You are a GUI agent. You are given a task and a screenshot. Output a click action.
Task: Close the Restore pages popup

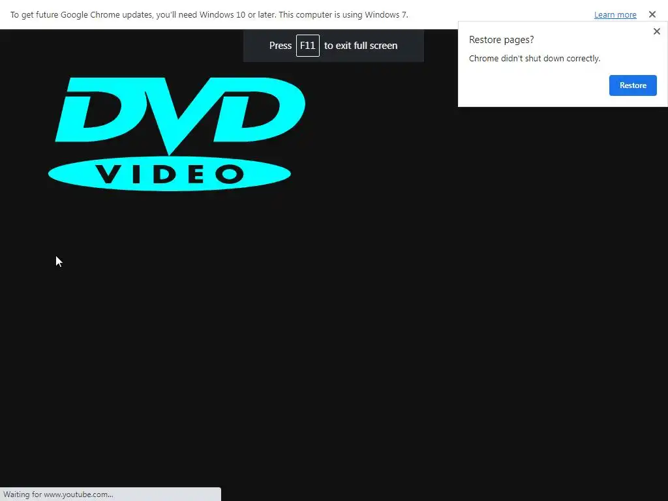[x=656, y=31]
